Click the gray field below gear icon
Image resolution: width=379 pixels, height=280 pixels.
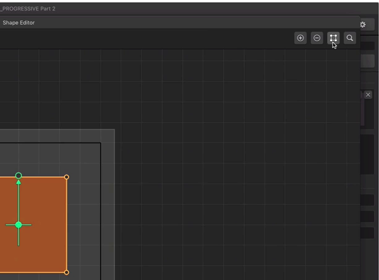tap(368, 61)
